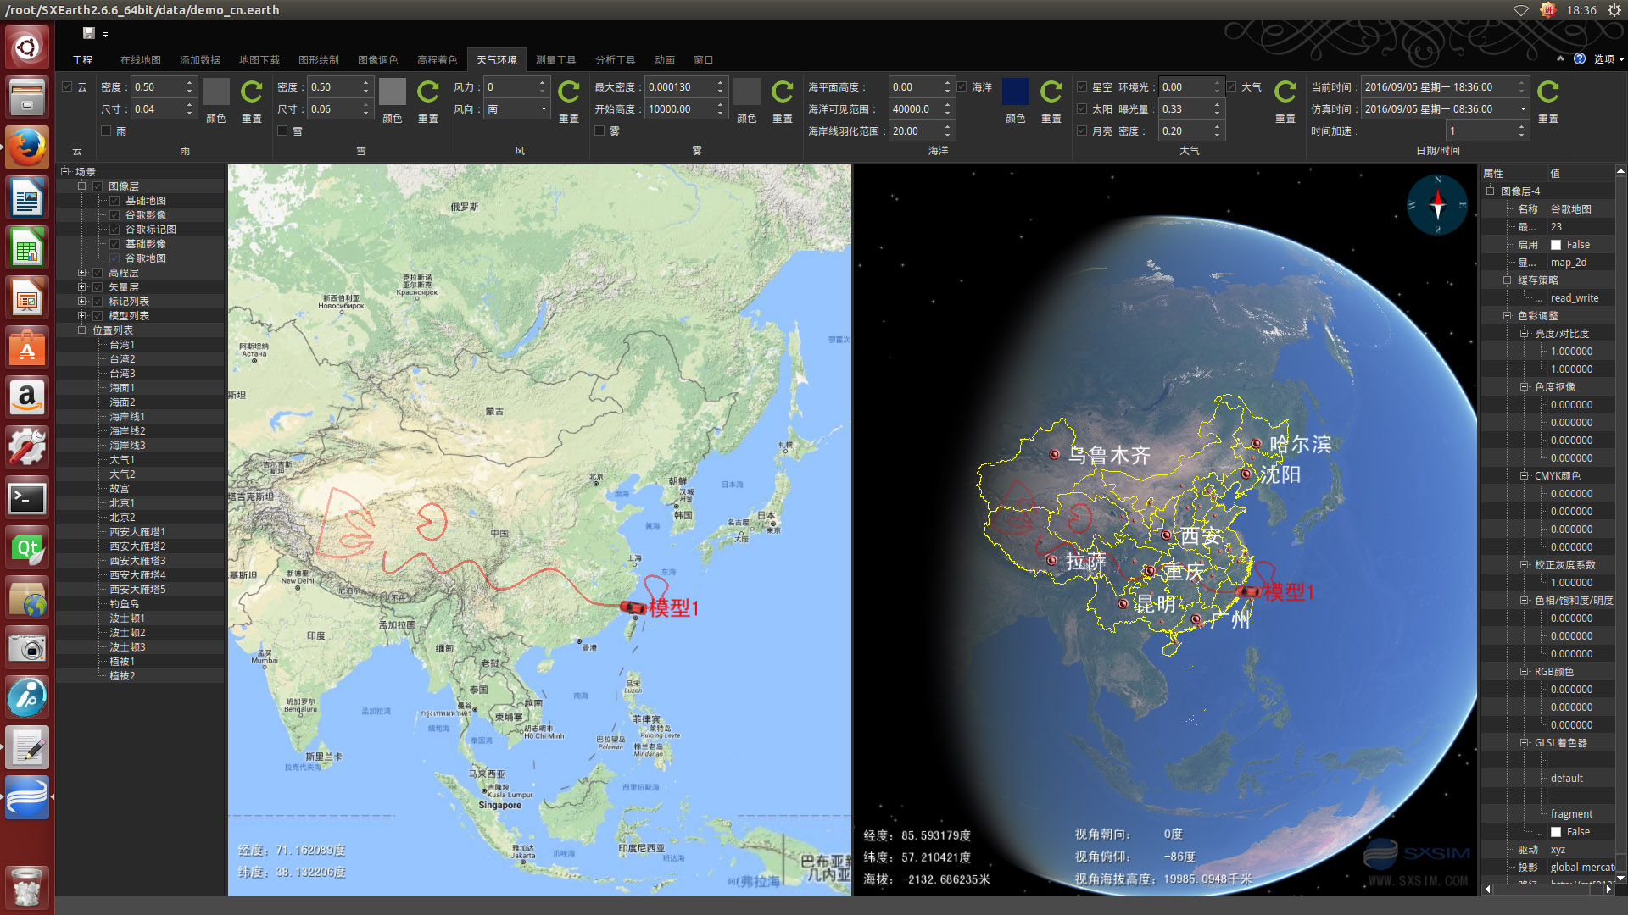Open the 工程 (project) menu
This screenshot has width=1628, height=915.
[x=82, y=60]
